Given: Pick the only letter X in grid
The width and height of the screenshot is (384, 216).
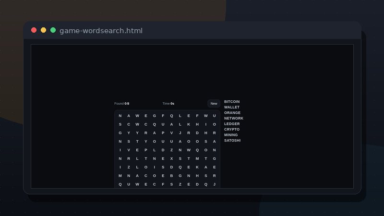Looking at the screenshot, I should point(171,159).
